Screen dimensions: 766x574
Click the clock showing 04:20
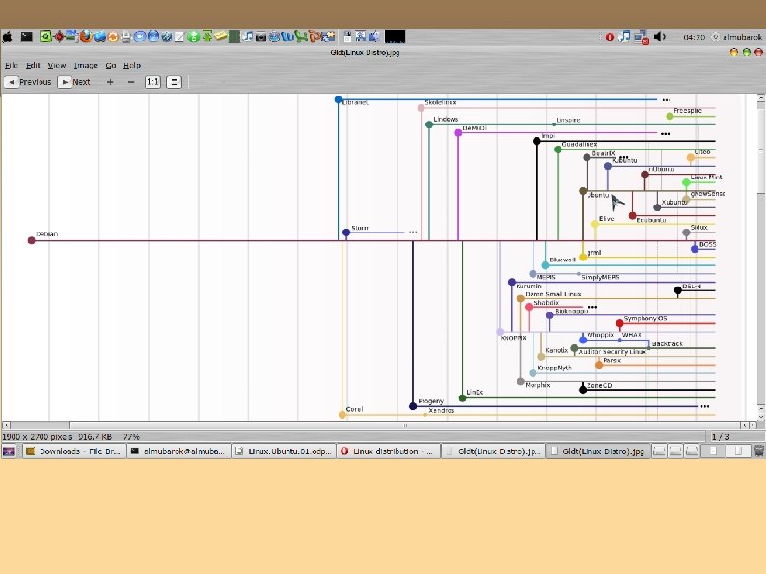(695, 37)
